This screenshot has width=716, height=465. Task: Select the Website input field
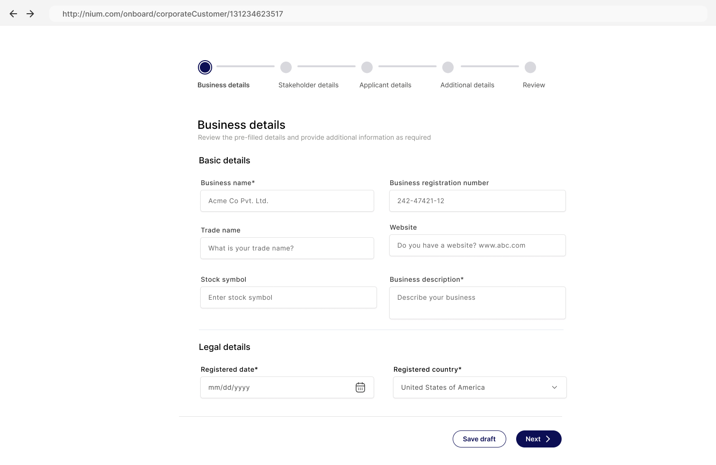tap(477, 245)
